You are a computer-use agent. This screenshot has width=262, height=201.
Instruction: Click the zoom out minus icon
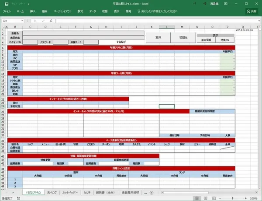(x=220, y=198)
